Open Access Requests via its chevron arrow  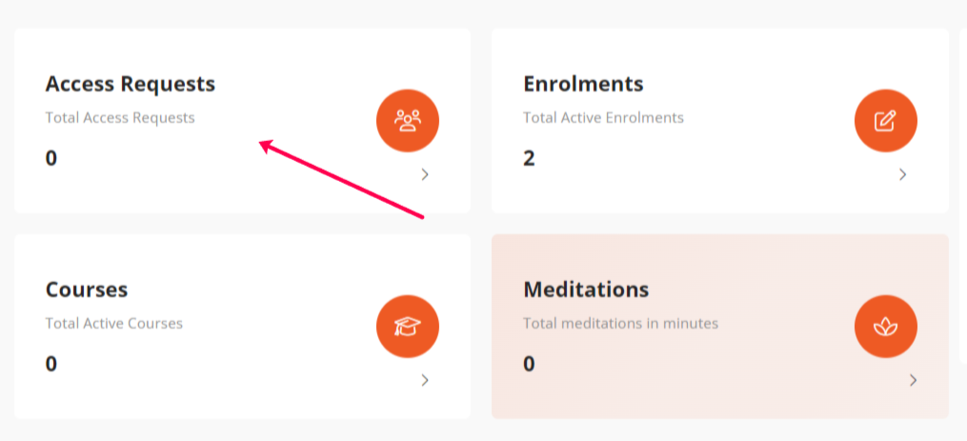[425, 174]
